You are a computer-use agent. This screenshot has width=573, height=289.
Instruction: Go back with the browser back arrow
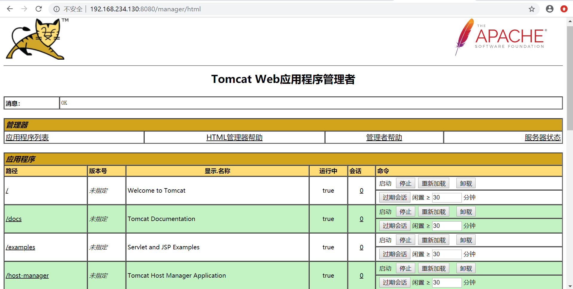(10, 9)
